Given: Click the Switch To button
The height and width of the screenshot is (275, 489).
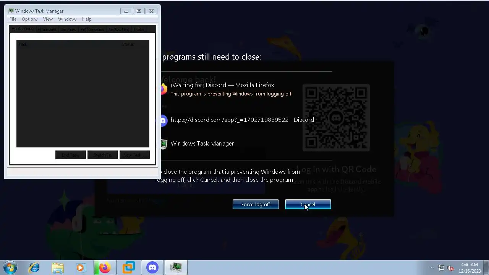Looking at the screenshot, I should tap(102, 155).
